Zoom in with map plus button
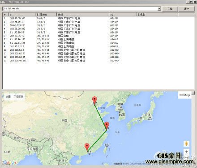The height and width of the screenshot is (168, 197). click(186, 152)
